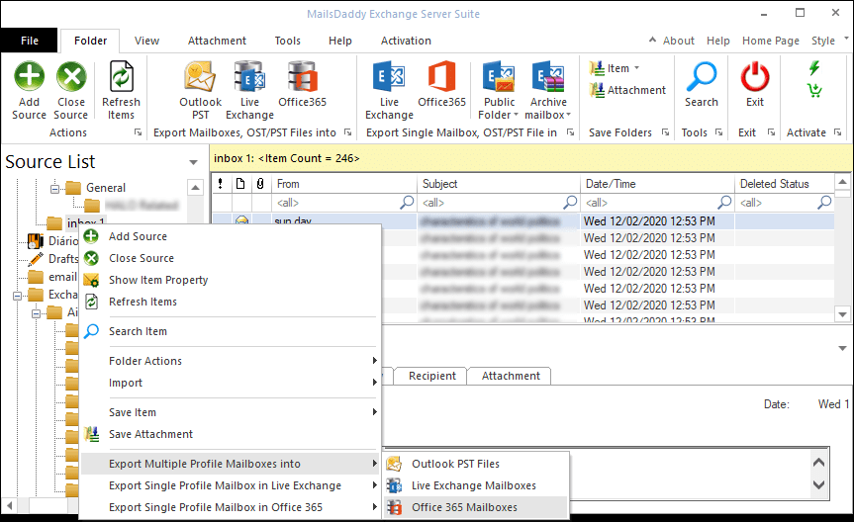Open the Search tool in ribbon
The width and height of the screenshot is (854, 522).
click(x=702, y=84)
